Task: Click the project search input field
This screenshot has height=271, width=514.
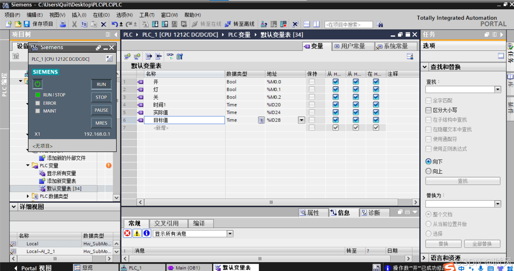Action: pyautogui.click(x=349, y=24)
